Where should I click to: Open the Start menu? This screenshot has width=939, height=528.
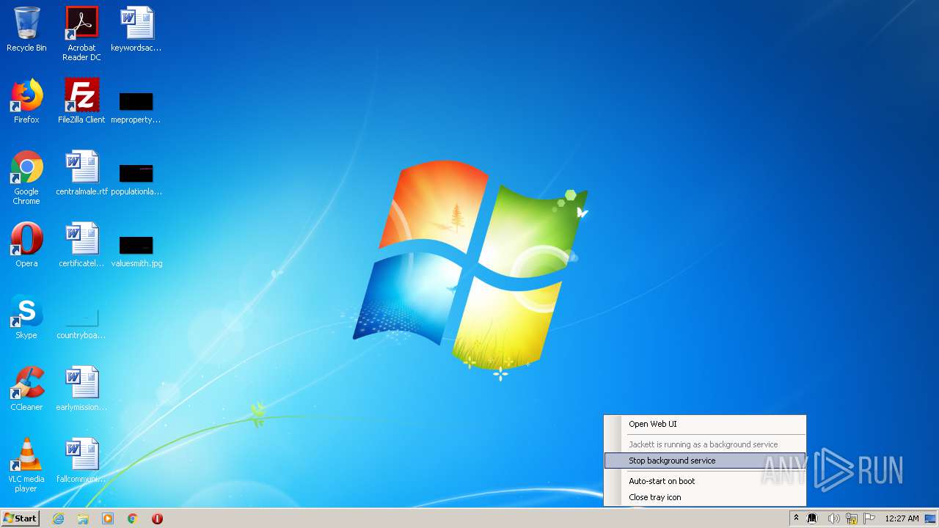20,518
